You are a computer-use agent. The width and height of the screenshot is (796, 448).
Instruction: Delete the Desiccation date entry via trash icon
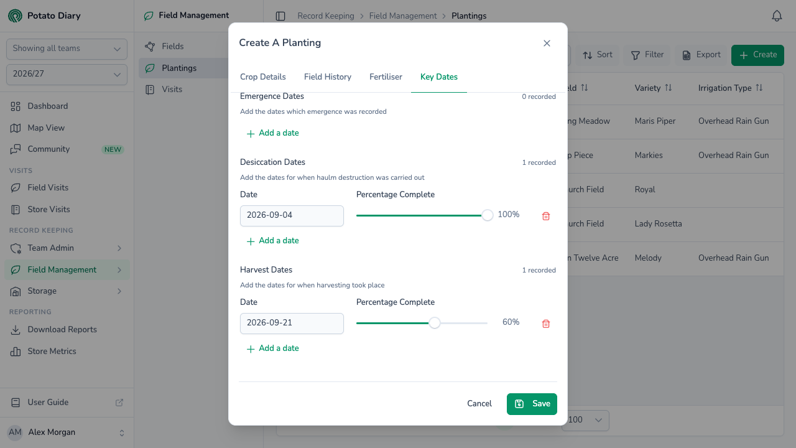point(546,216)
